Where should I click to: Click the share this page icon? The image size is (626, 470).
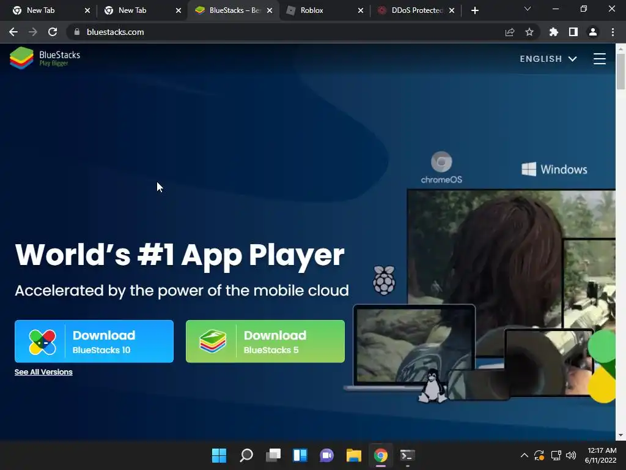510,32
